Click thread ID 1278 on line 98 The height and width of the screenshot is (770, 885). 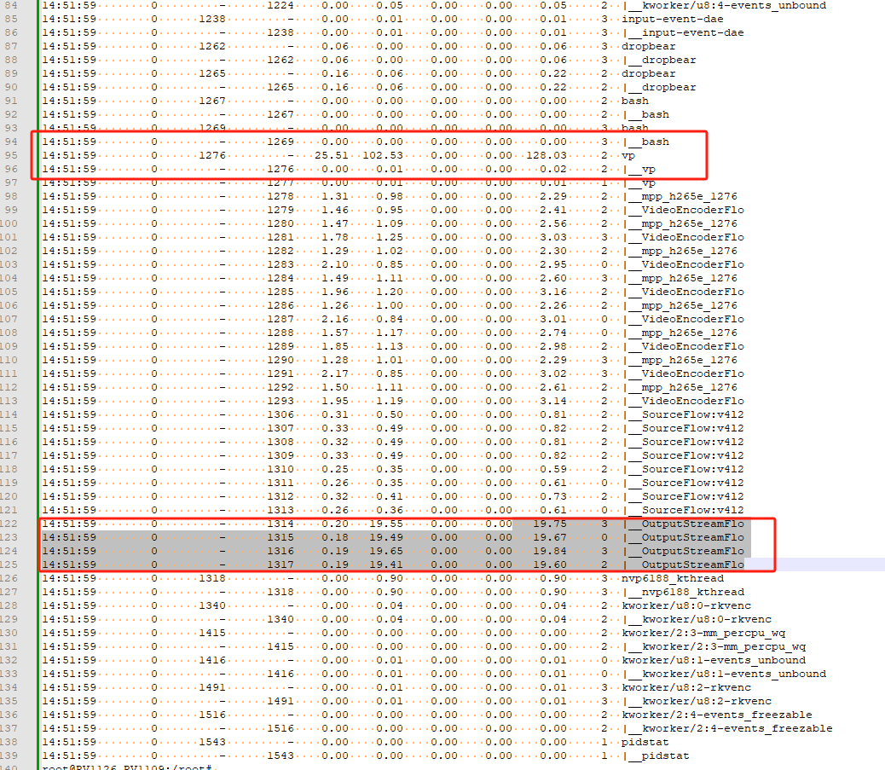tap(281, 196)
